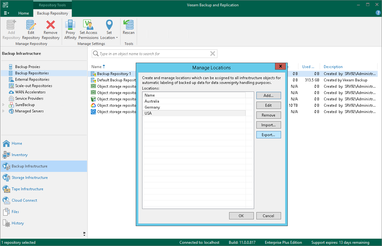Viewport: 382px width, 246px height.
Task: Expand the Managed Servers tree node
Action: [3, 111]
